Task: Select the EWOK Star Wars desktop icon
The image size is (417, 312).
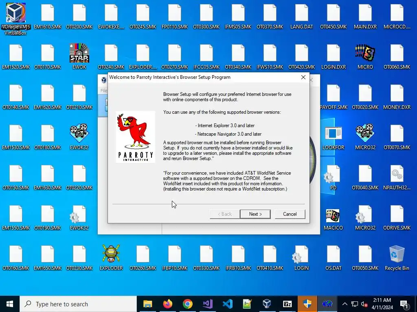Action: click(x=79, y=56)
